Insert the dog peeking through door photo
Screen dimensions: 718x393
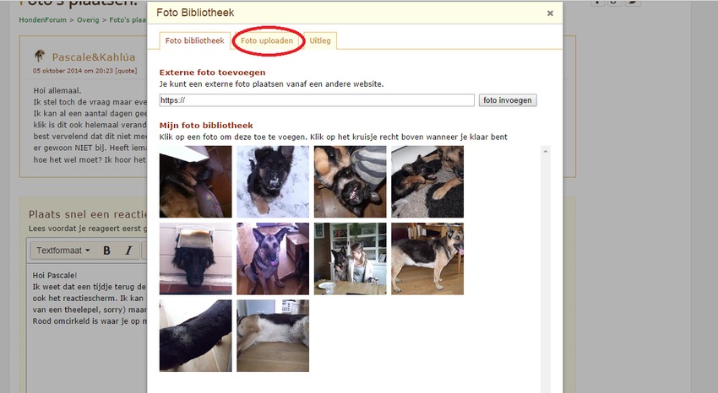click(x=195, y=259)
